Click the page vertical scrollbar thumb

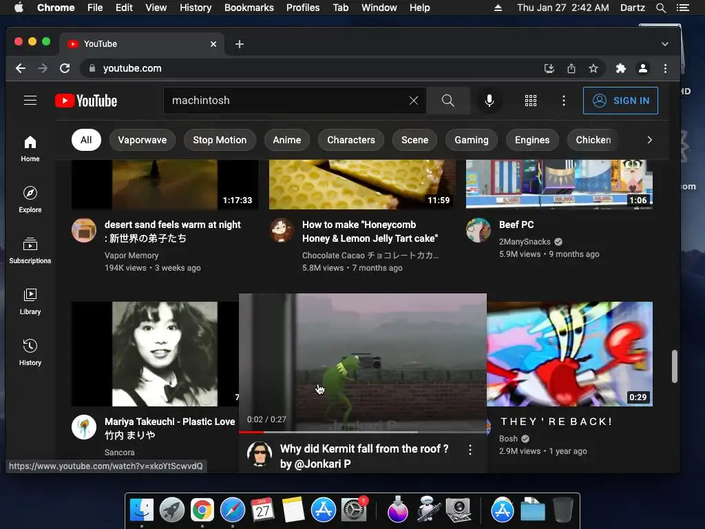pos(675,366)
